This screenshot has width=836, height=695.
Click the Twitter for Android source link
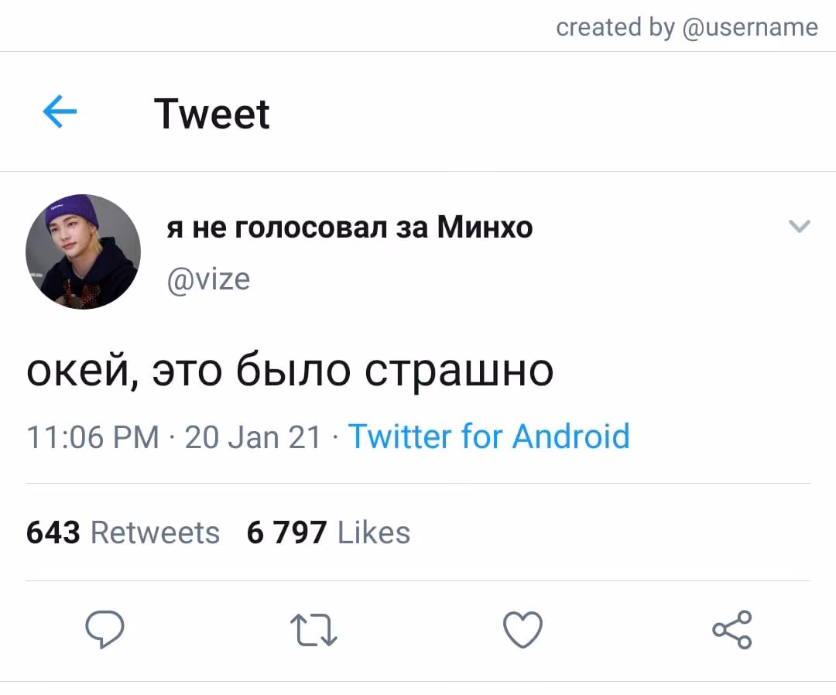click(x=489, y=437)
